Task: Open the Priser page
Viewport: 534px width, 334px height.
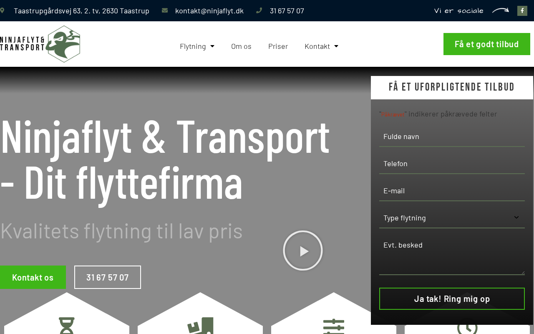Action: (278, 46)
